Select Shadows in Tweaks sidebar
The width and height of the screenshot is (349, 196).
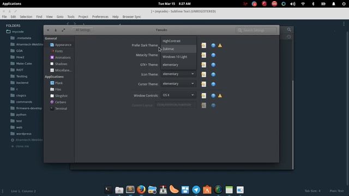click(59, 64)
